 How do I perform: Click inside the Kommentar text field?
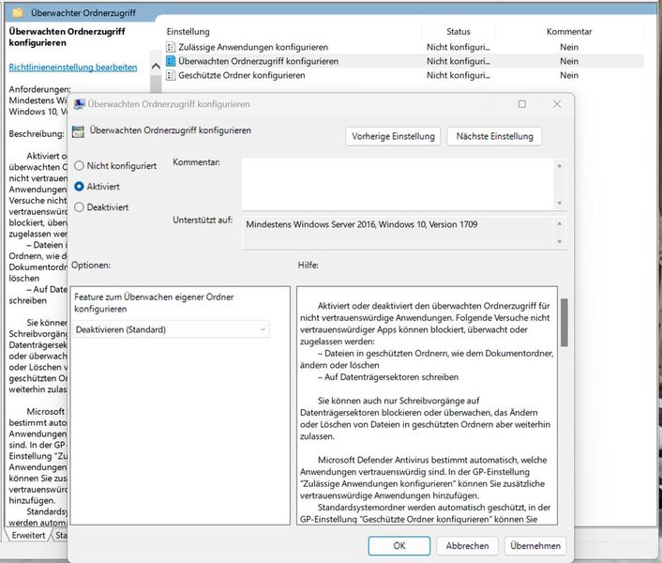[x=399, y=184]
